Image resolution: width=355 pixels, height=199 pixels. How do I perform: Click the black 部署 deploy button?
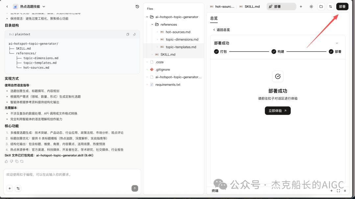click(342, 7)
